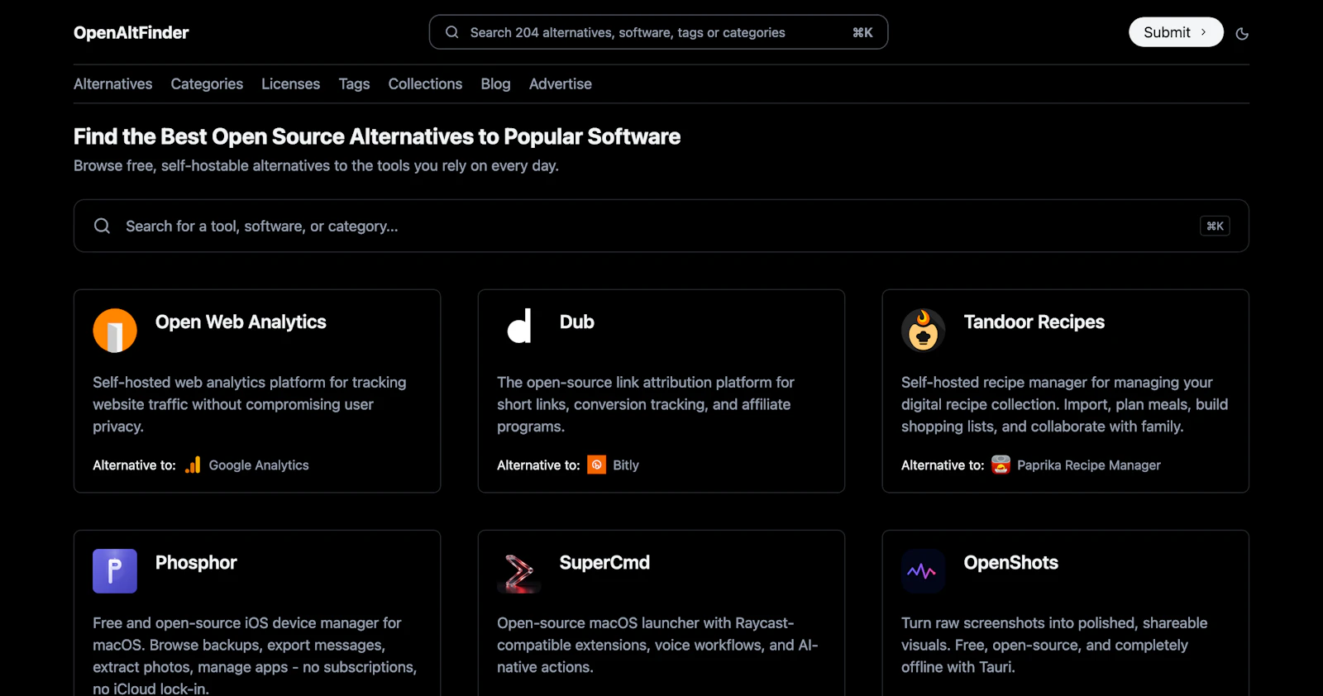Click Phosphor description 'Free and open-source iOS'
The width and height of the screenshot is (1323, 696).
coord(255,655)
